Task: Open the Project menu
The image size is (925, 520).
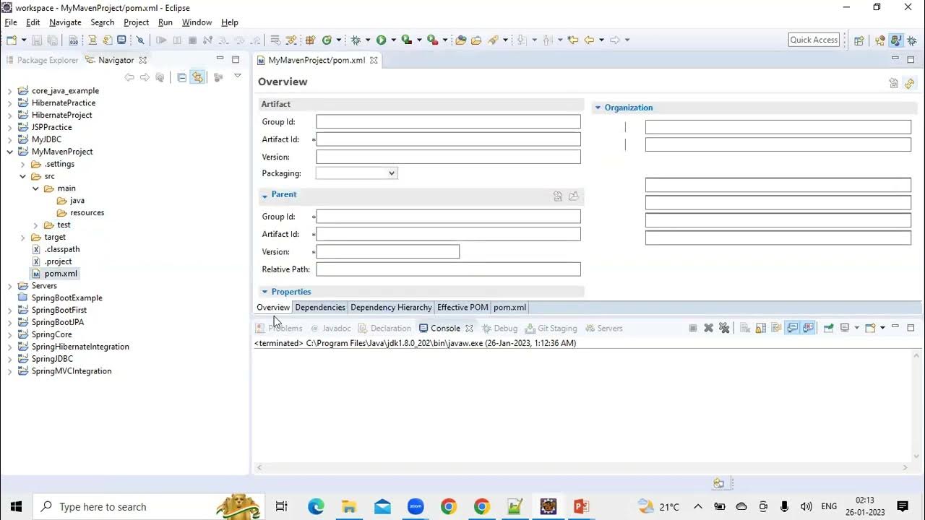Action: point(136,22)
